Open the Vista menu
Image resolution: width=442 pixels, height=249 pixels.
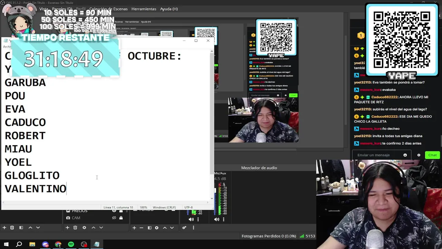(44, 9)
